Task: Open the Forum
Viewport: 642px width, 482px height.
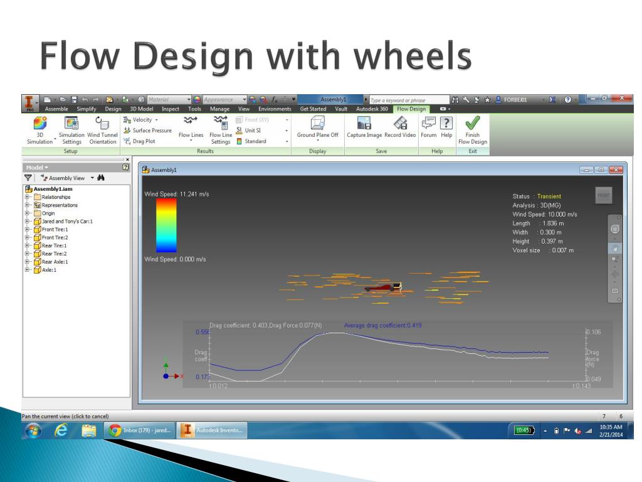Action: [429, 127]
